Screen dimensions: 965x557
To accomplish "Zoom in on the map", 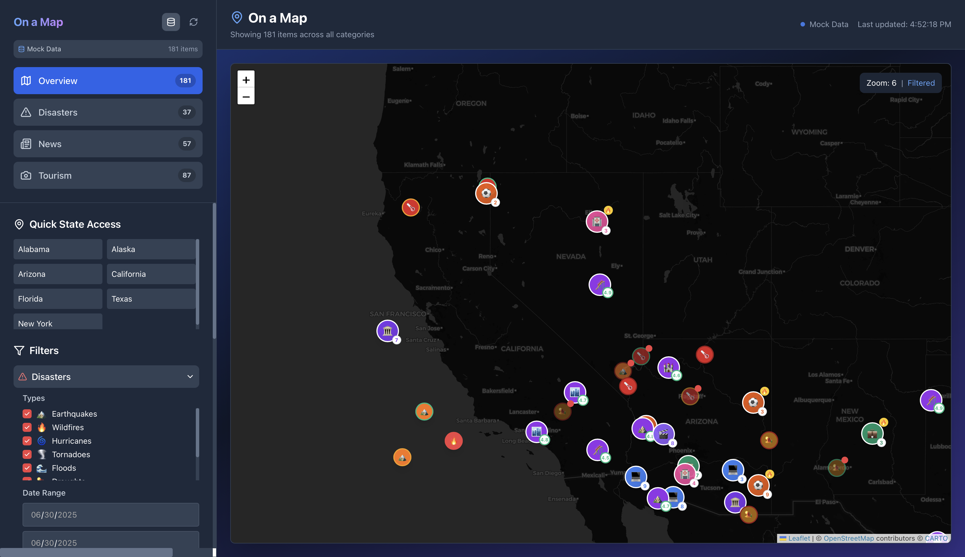I will (x=246, y=79).
